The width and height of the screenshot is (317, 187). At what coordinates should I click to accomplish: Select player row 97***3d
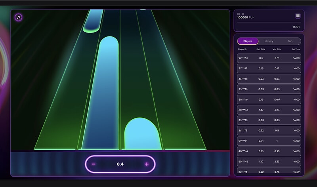coord(269,58)
